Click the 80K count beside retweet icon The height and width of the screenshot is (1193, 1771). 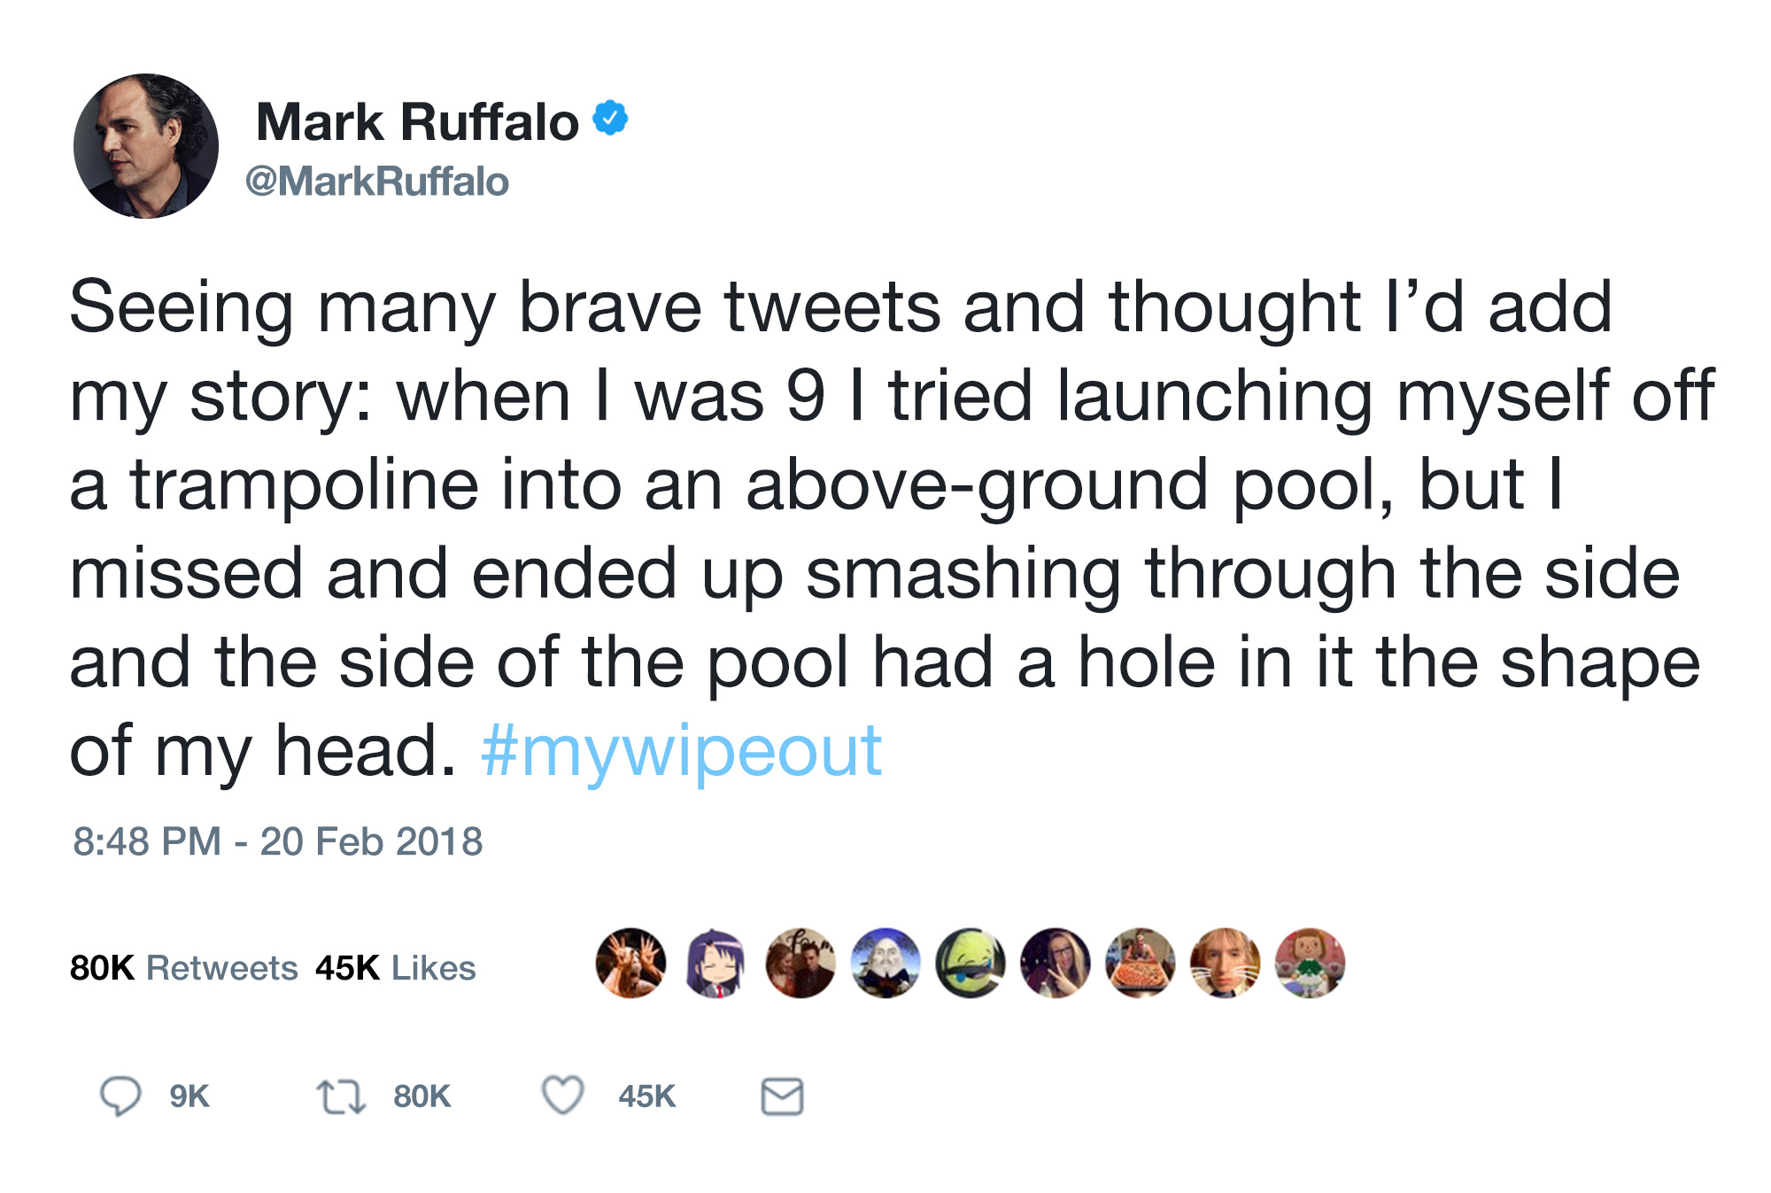point(422,1096)
